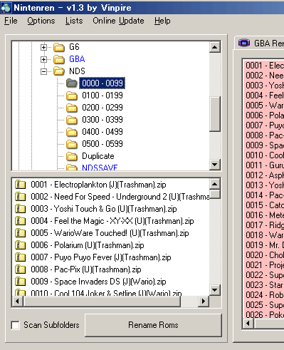Select file 0002 - Need For Speed - Underground 2
The width and height of the screenshot is (284, 350).
tap(120, 197)
